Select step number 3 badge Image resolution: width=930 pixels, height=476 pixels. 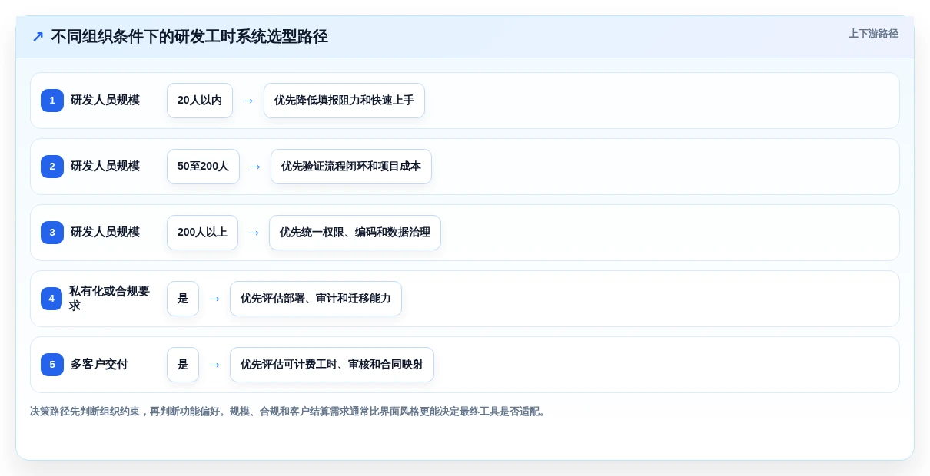click(x=52, y=233)
